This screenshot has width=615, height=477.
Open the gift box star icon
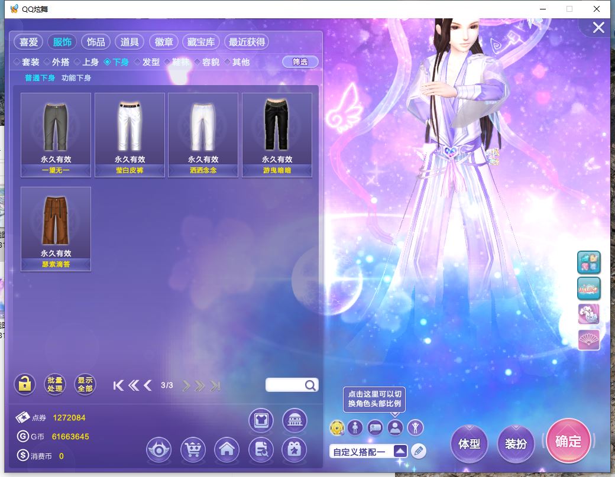[x=294, y=450]
